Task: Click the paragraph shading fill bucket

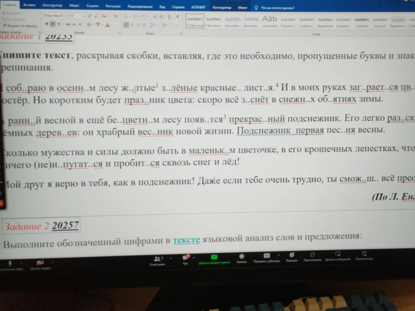Action: (164, 25)
